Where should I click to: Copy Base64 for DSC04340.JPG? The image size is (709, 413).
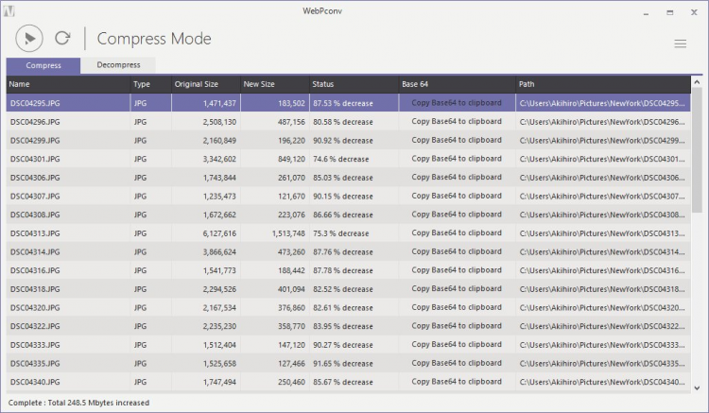(x=457, y=382)
